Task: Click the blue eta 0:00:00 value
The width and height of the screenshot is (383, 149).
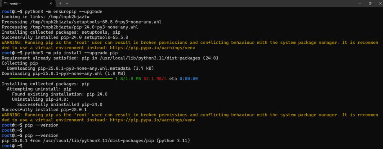Action: (x=189, y=79)
